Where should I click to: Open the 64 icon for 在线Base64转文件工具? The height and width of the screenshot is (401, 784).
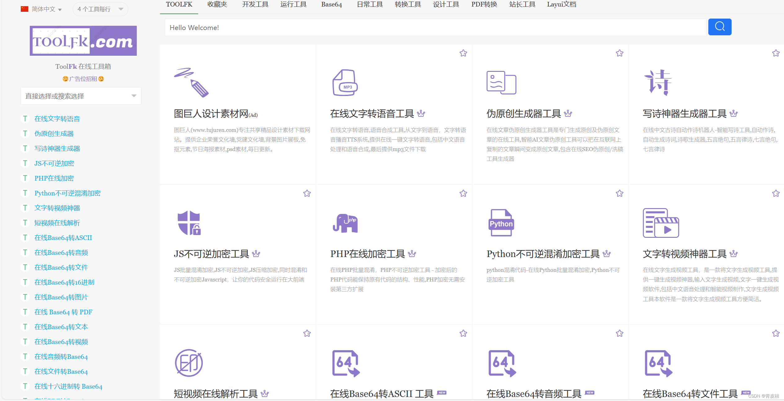(658, 363)
